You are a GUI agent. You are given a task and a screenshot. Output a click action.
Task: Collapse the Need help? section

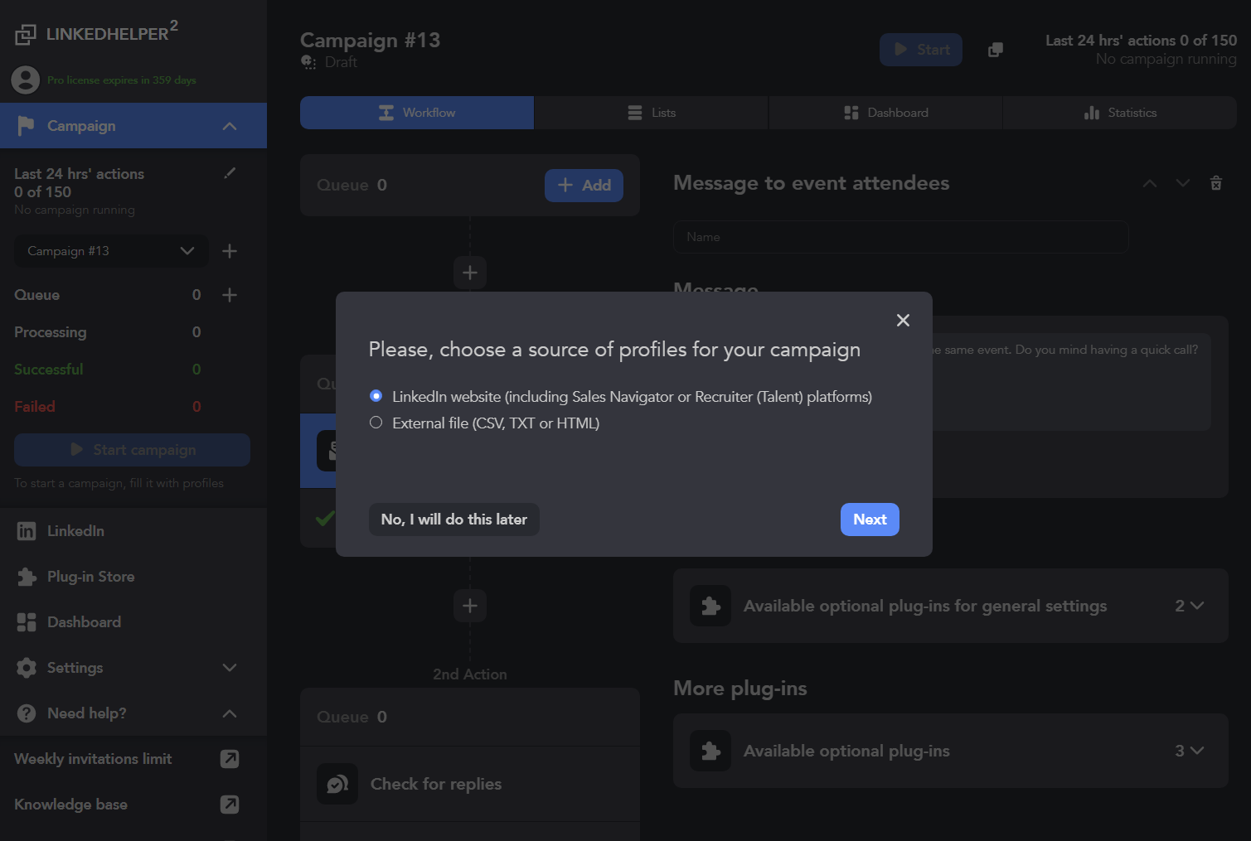point(230,713)
